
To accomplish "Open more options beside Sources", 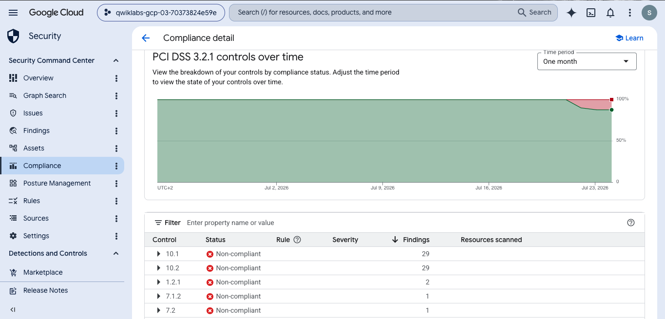I will (x=116, y=219).
